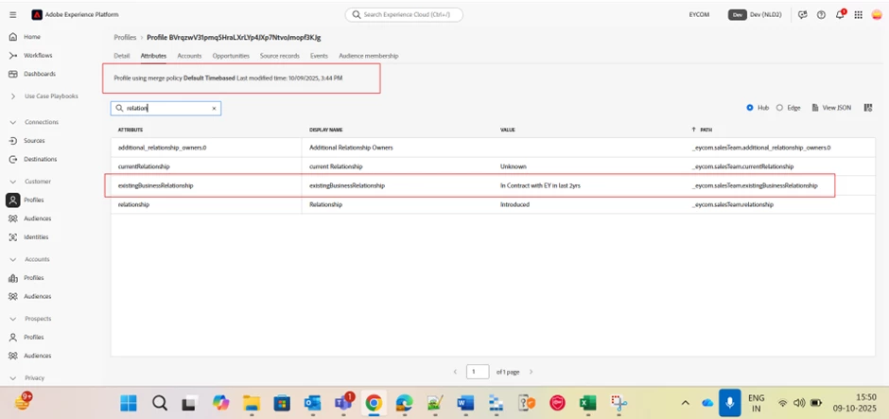889x419 pixels.
Task: Open Microsoft Teams in the taskbar
Action: 342,403
